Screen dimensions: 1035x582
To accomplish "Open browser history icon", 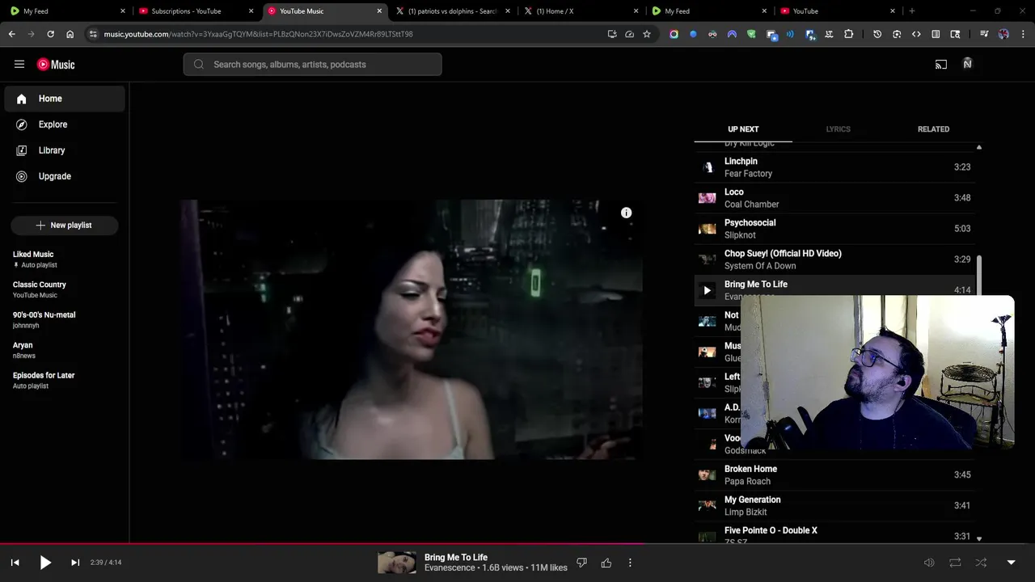I will coord(877,34).
